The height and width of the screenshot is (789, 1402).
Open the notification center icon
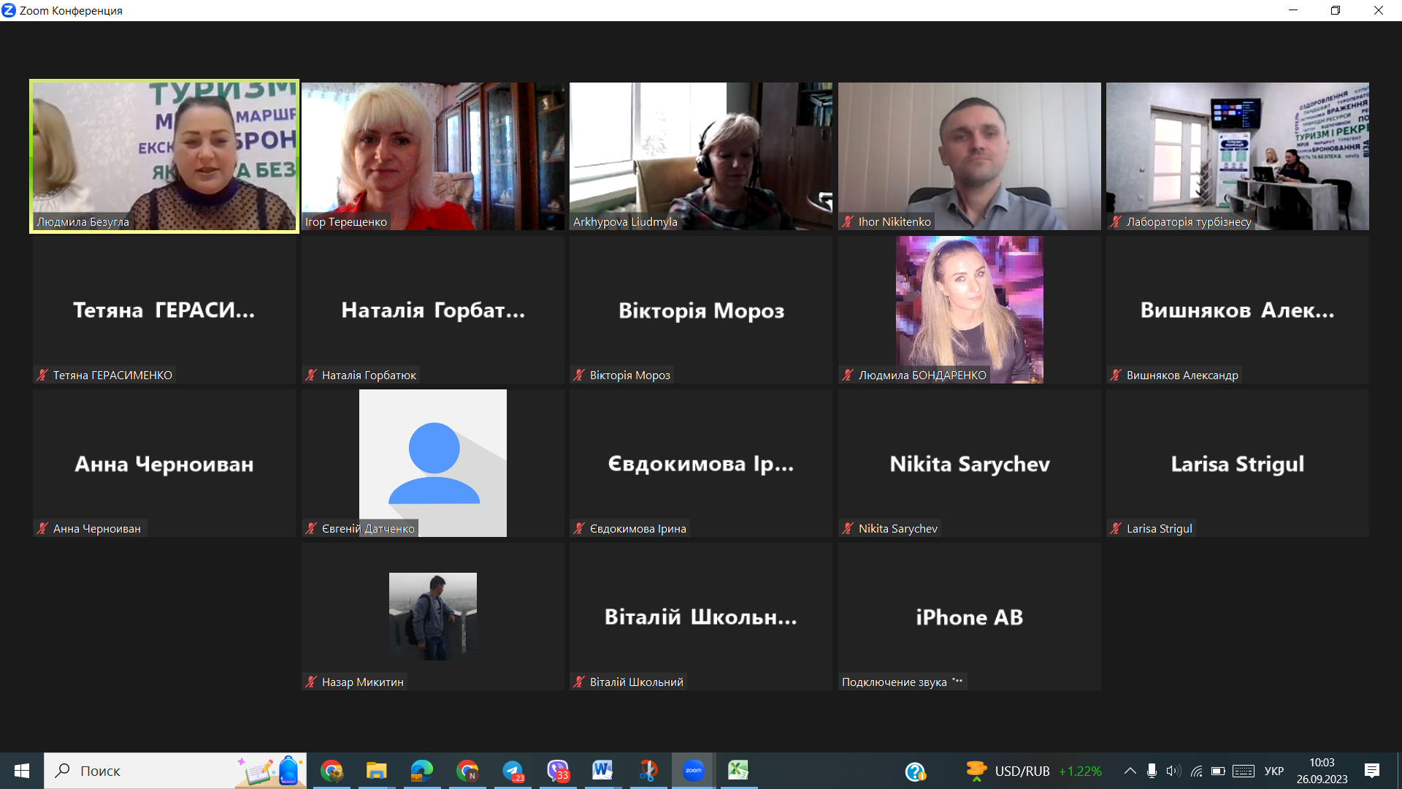coord(1371,771)
